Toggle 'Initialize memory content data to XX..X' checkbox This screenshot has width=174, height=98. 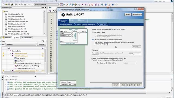pyautogui.click(x=95, y=36)
